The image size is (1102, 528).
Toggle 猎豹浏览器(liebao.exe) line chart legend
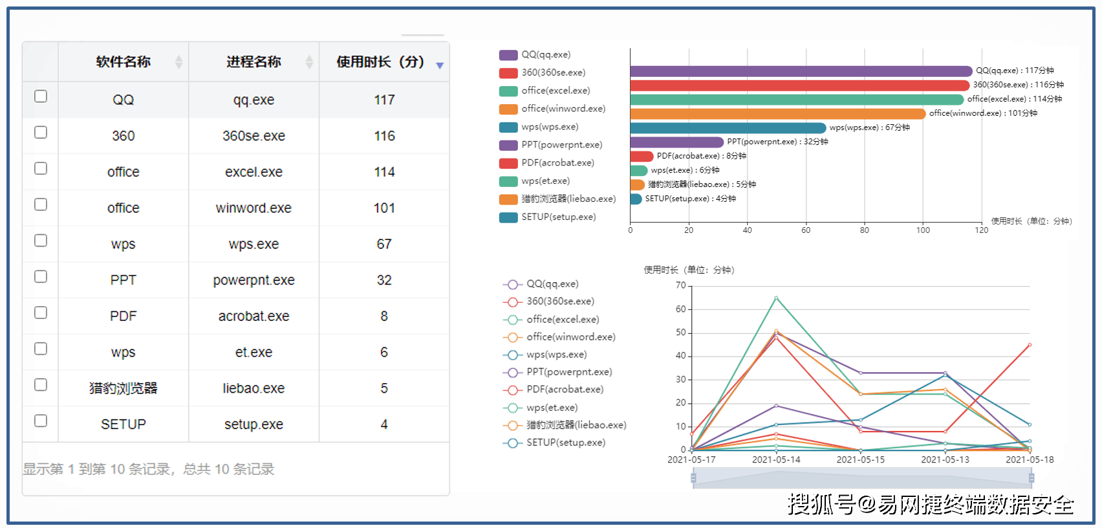tap(512, 425)
